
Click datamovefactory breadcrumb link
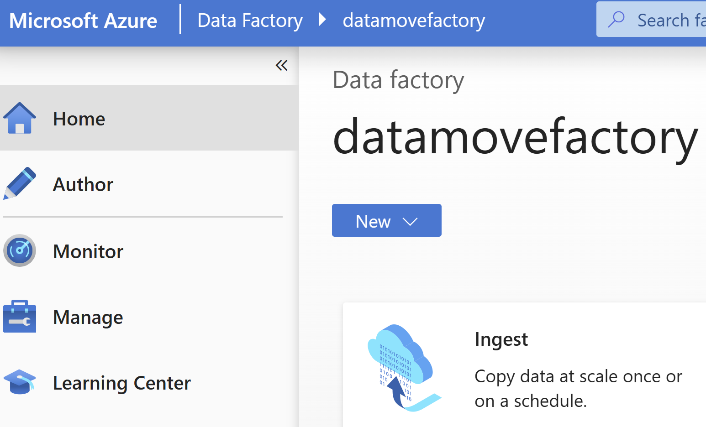(414, 21)
